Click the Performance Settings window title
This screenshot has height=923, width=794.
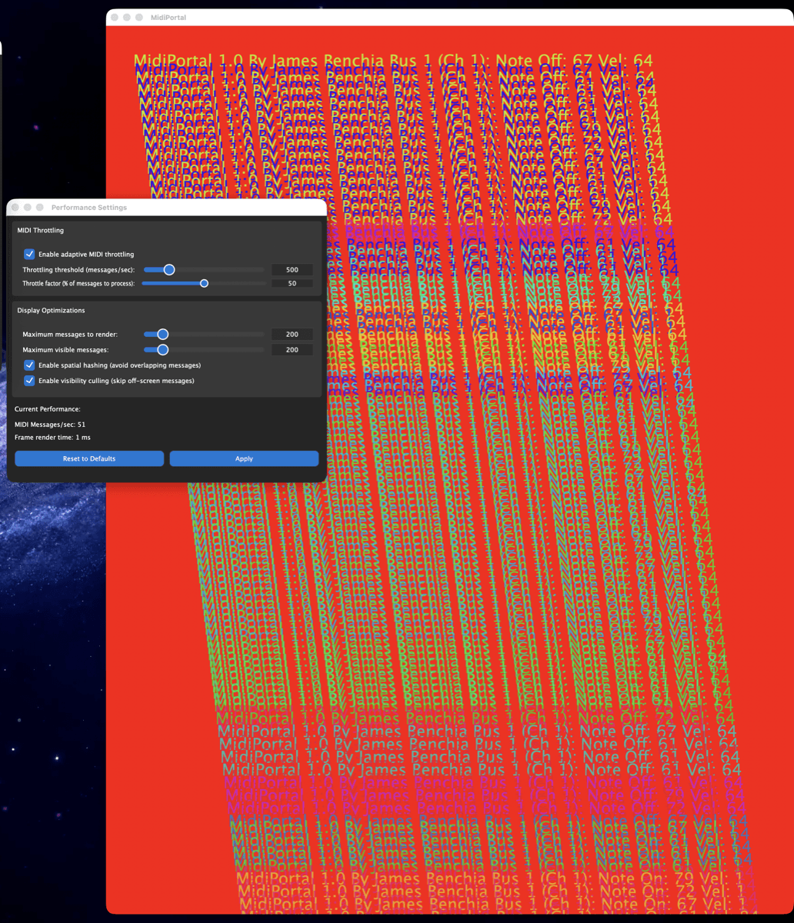pos(89,208)
